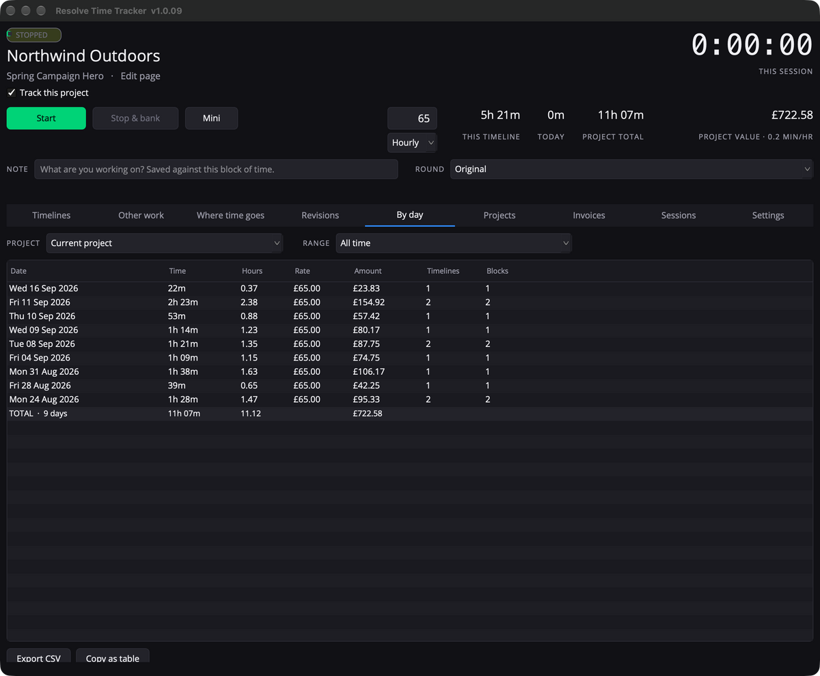Open the Round dropdown set to Original
Screen dimensions: 820x676
click(631, 169)
